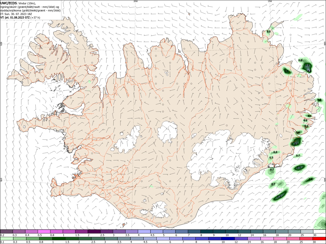Pick the white snow swatch labeled 30

click(319, 232)
